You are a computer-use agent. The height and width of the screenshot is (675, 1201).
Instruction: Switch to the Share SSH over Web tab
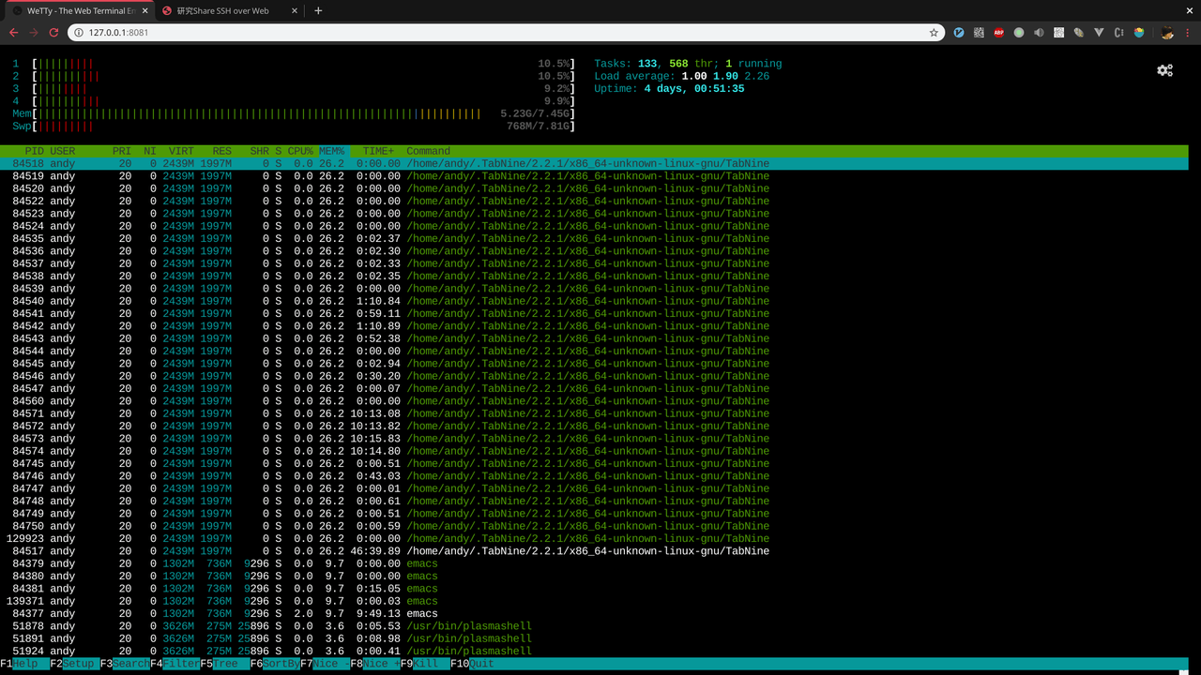pyautogui.click(x=230, y=11)
